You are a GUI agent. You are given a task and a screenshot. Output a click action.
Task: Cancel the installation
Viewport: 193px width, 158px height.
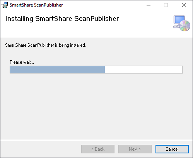pyautogui.click(x=172, y=149)
